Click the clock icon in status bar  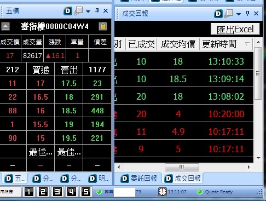coord(163,192)
